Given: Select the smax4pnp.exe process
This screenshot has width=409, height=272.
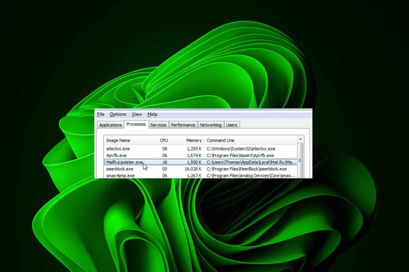Looking at the screenshot, I should click(201, 175).
